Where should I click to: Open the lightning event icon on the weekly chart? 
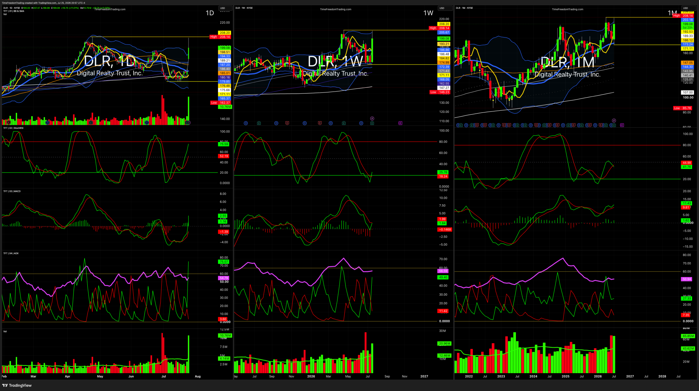pyautogui.click(x=372, y=118)
